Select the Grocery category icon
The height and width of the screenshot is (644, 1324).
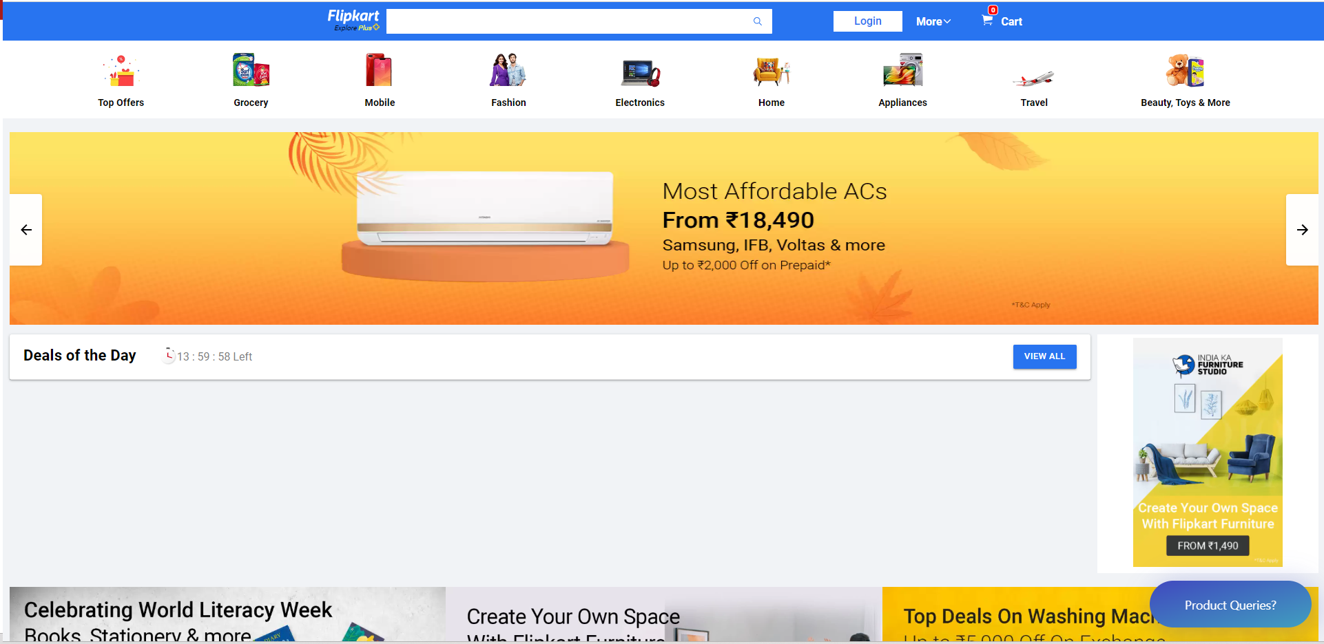coord(251,70)
